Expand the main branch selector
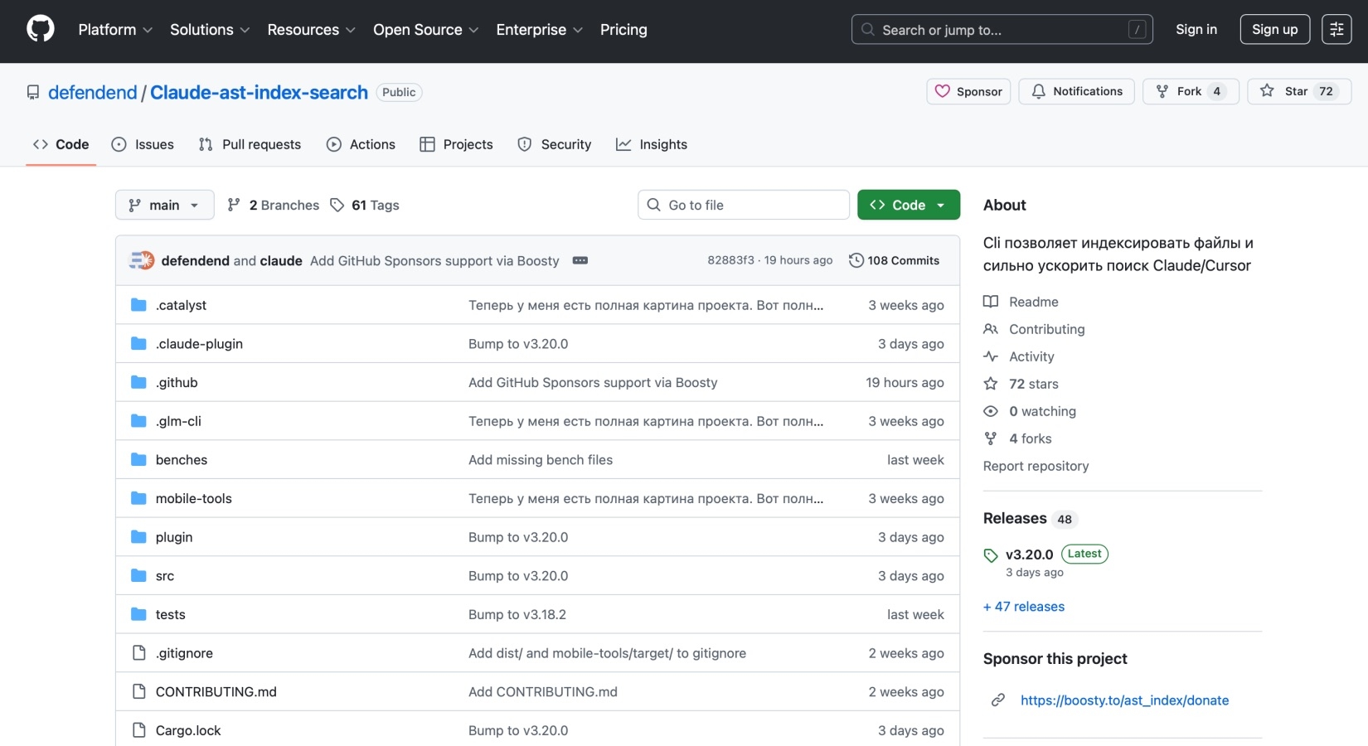1368x746 pixels. (x=164, y=205)
